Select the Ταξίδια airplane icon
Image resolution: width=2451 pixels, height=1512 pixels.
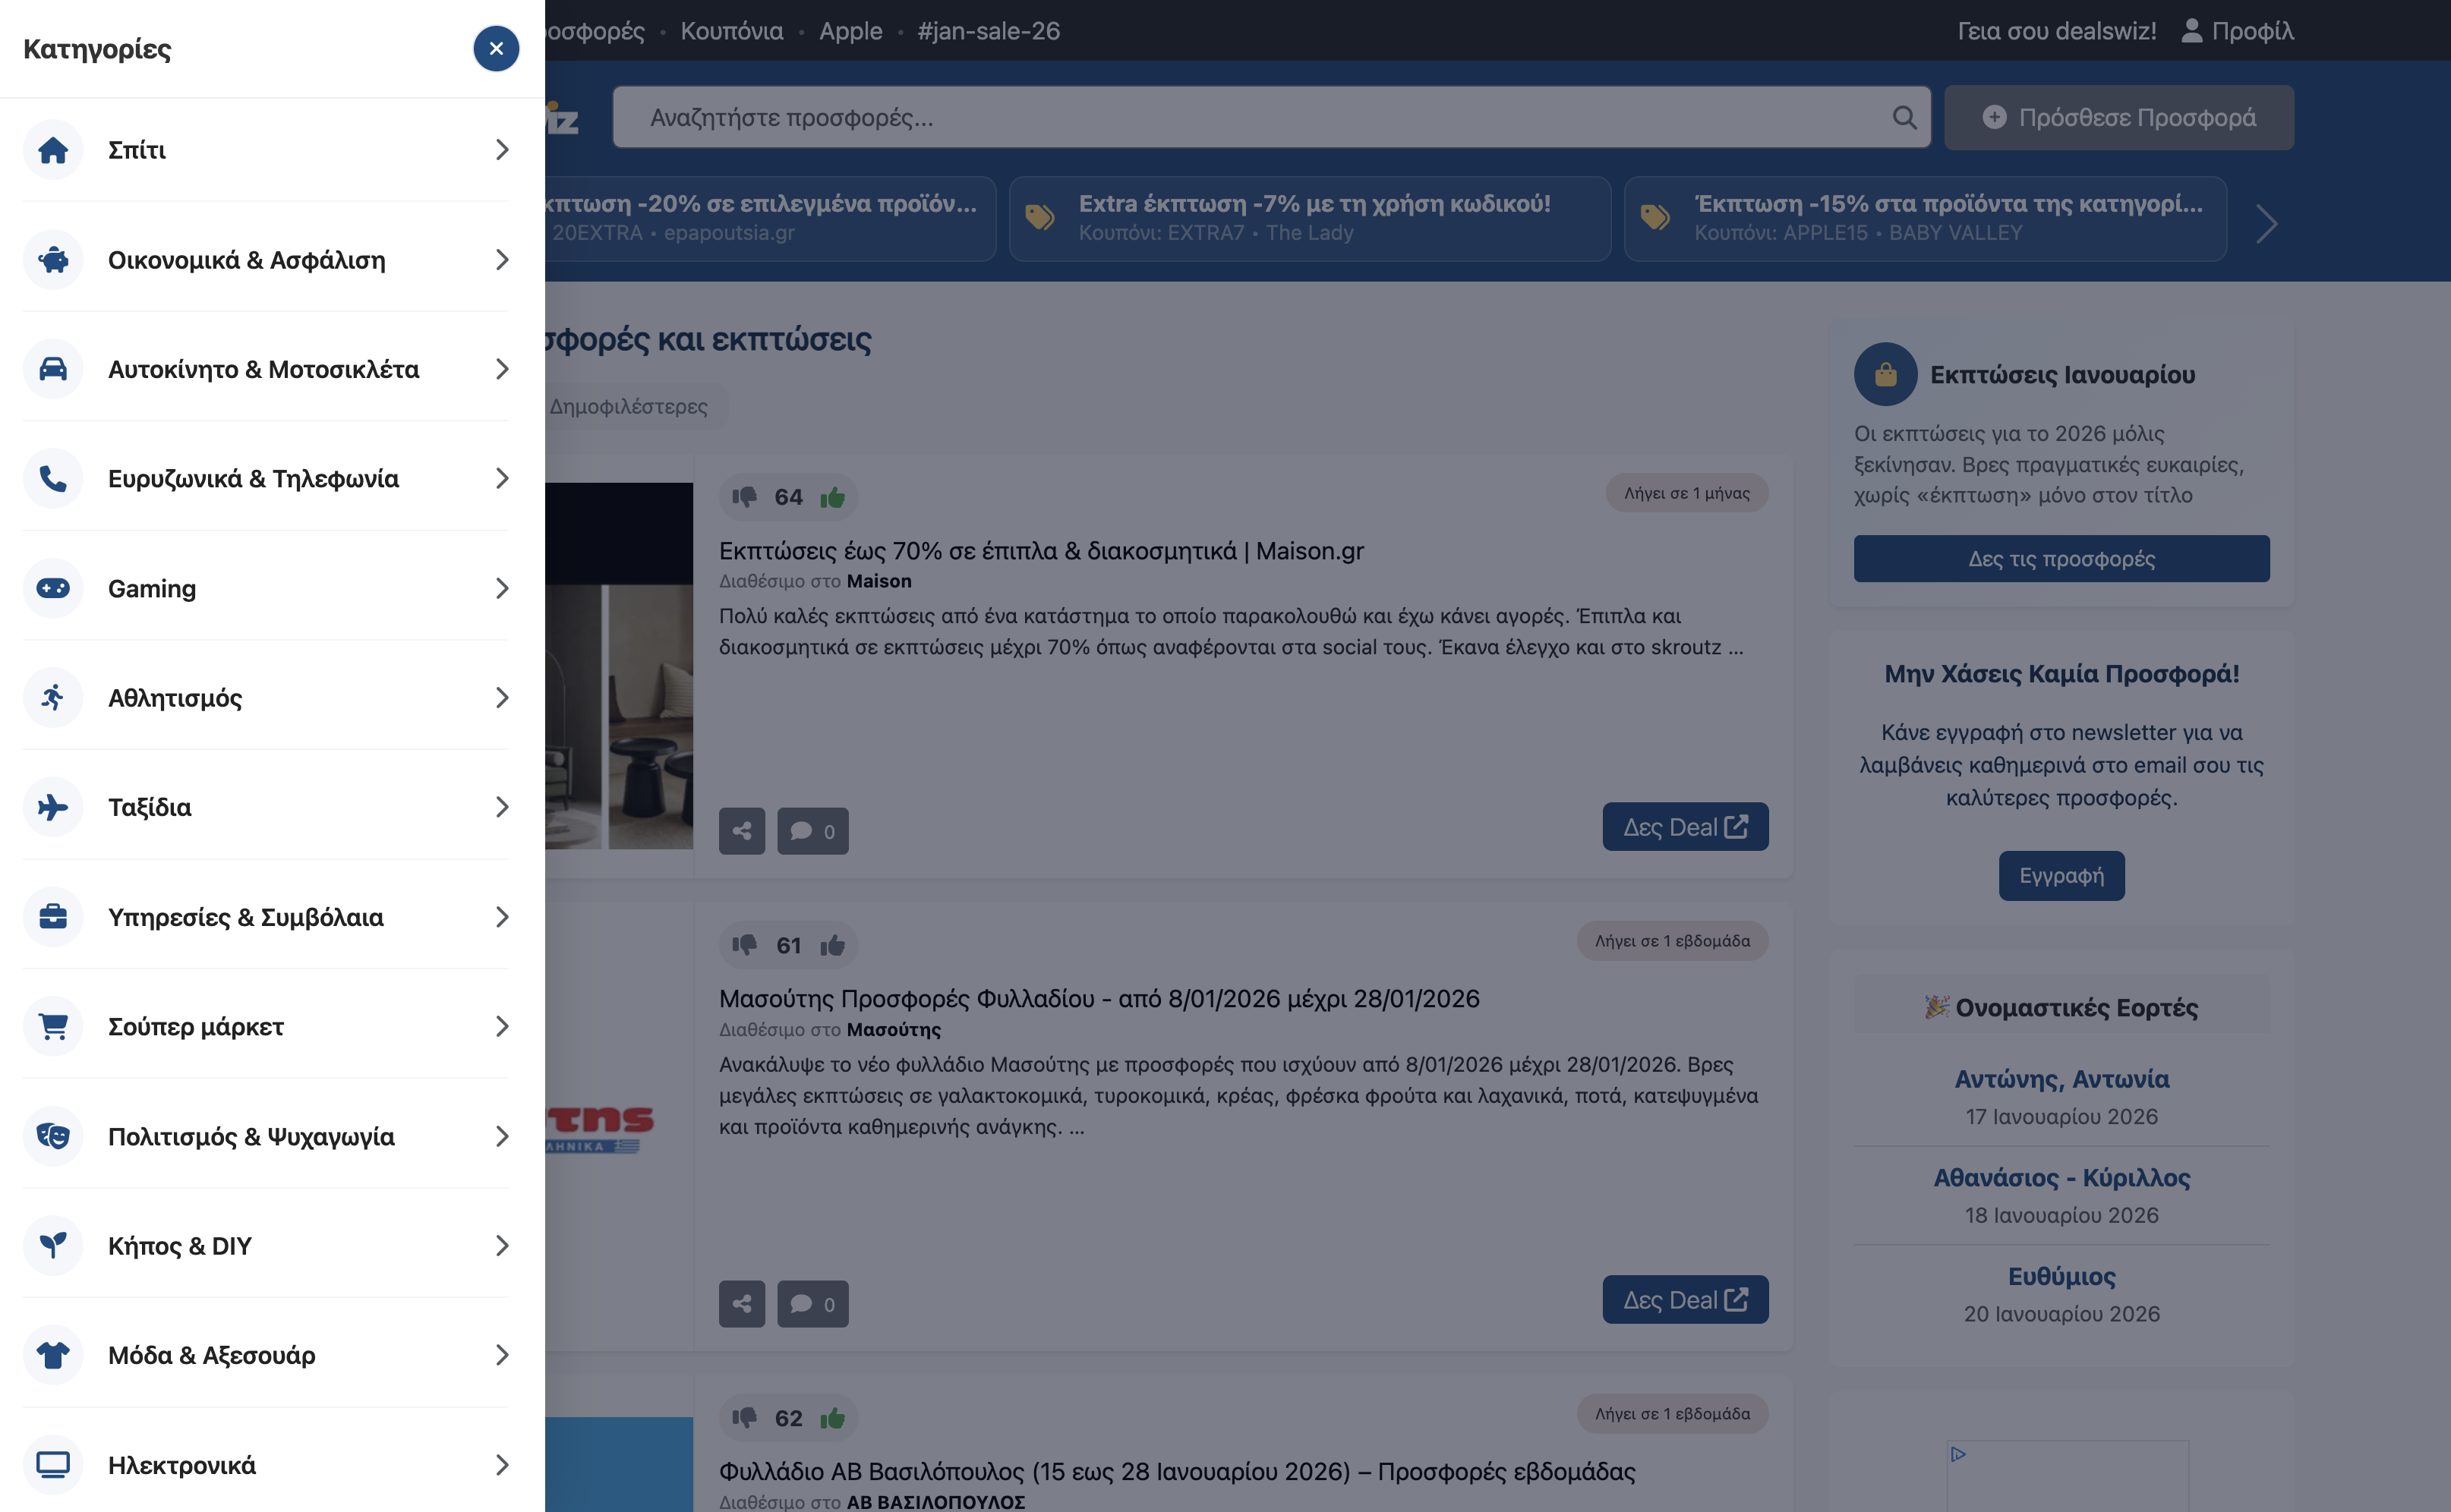pos(52,807)
